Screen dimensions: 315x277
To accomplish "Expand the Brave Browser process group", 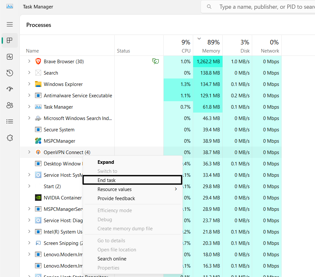I will tap(29, 61).
